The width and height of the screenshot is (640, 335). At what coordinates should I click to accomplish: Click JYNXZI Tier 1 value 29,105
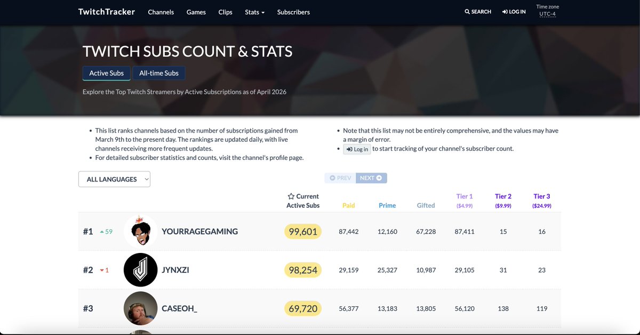[x=465, y=270]
